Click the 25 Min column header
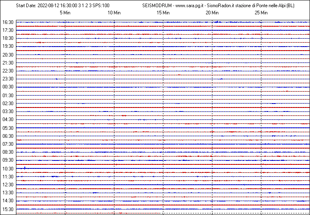310x215 pixels. (x=261, y=13)
